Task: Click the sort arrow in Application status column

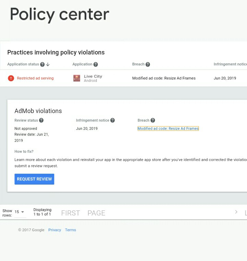Action: tap(48, 64)
